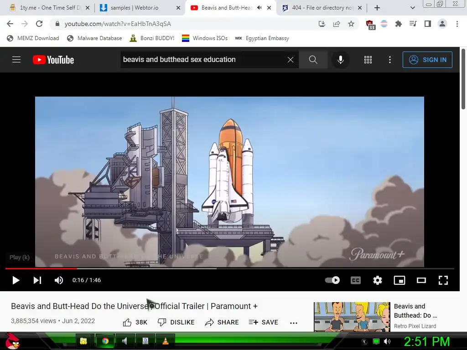Viewport: 467px width, 350px height.
Task: Open a new browser tab
Action: (377, 8)
